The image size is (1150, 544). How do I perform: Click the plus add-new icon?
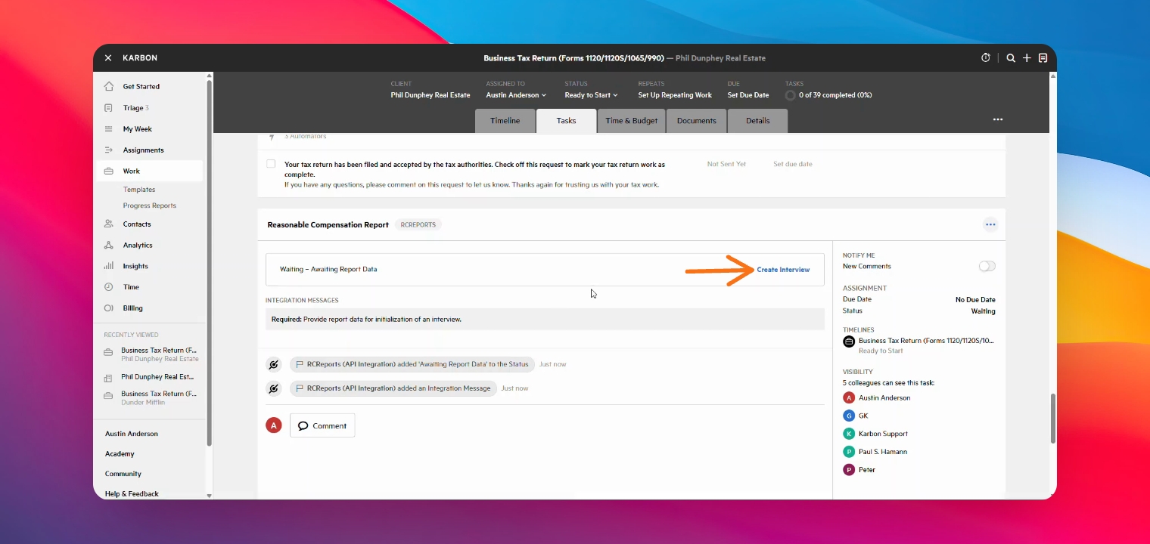point(1027,57)
